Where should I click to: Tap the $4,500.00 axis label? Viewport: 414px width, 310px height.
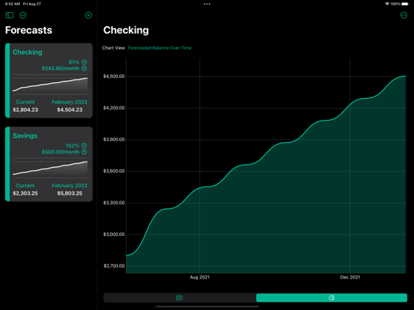point(114,76)
